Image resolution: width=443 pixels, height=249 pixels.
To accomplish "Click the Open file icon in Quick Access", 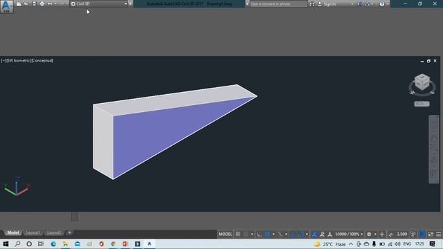I will point(26,4).
